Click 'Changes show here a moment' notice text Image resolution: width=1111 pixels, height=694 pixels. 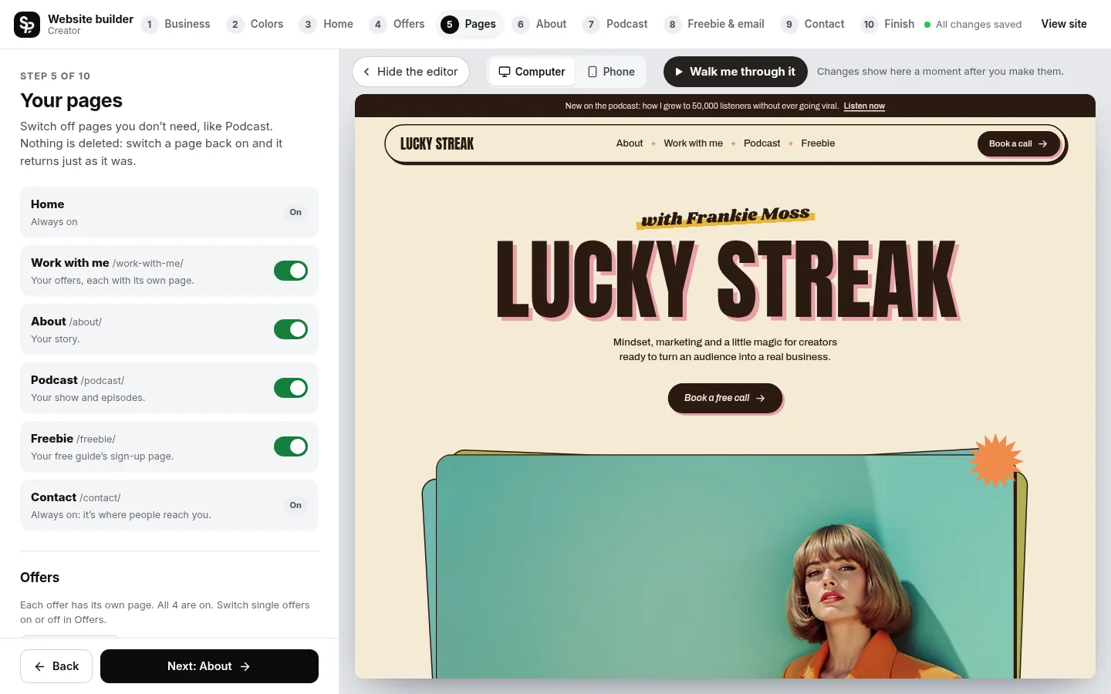coord(940,72)
